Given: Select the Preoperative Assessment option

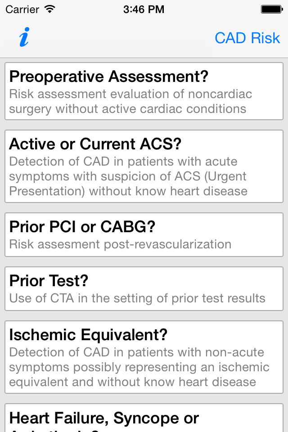Looking at the screenshot, I should (144, 91).
